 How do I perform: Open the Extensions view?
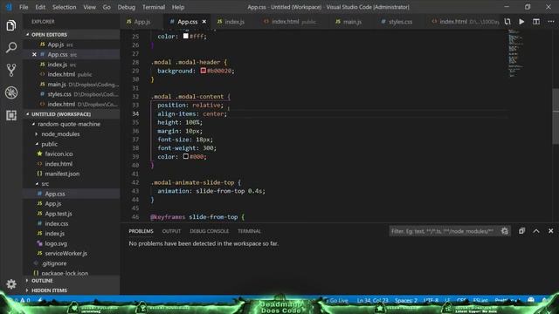point(11,115)
